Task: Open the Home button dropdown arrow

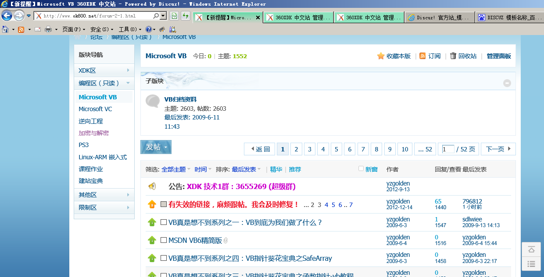Action: click(13, 30)
